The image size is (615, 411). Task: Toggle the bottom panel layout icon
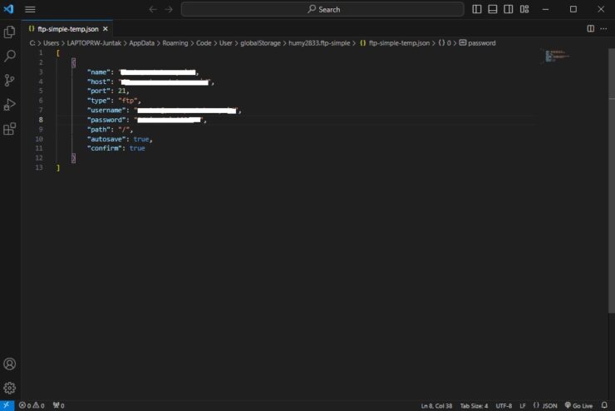click(x=493, y=9)
